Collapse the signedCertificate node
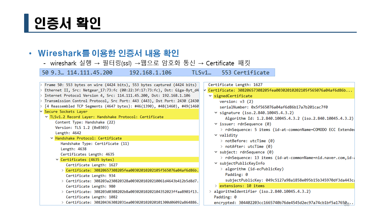This screenshot has width=381, height=214. 210,96
